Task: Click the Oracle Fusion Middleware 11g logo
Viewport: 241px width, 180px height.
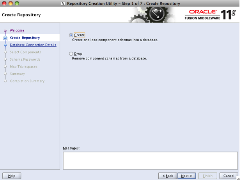Action: pyautogui.click(x=211, y=15)
